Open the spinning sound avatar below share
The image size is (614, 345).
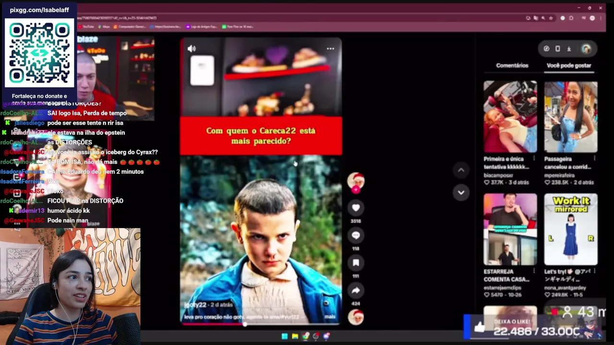click(355, 317)
